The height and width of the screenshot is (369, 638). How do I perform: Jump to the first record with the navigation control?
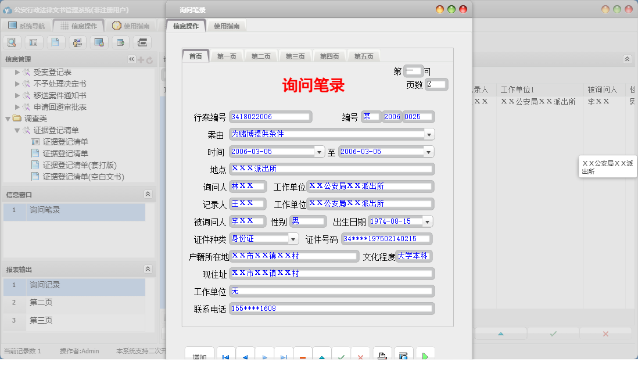tap(225, 356)
